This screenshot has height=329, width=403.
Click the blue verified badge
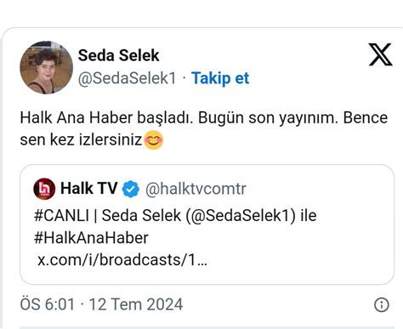tap(131, 189)
